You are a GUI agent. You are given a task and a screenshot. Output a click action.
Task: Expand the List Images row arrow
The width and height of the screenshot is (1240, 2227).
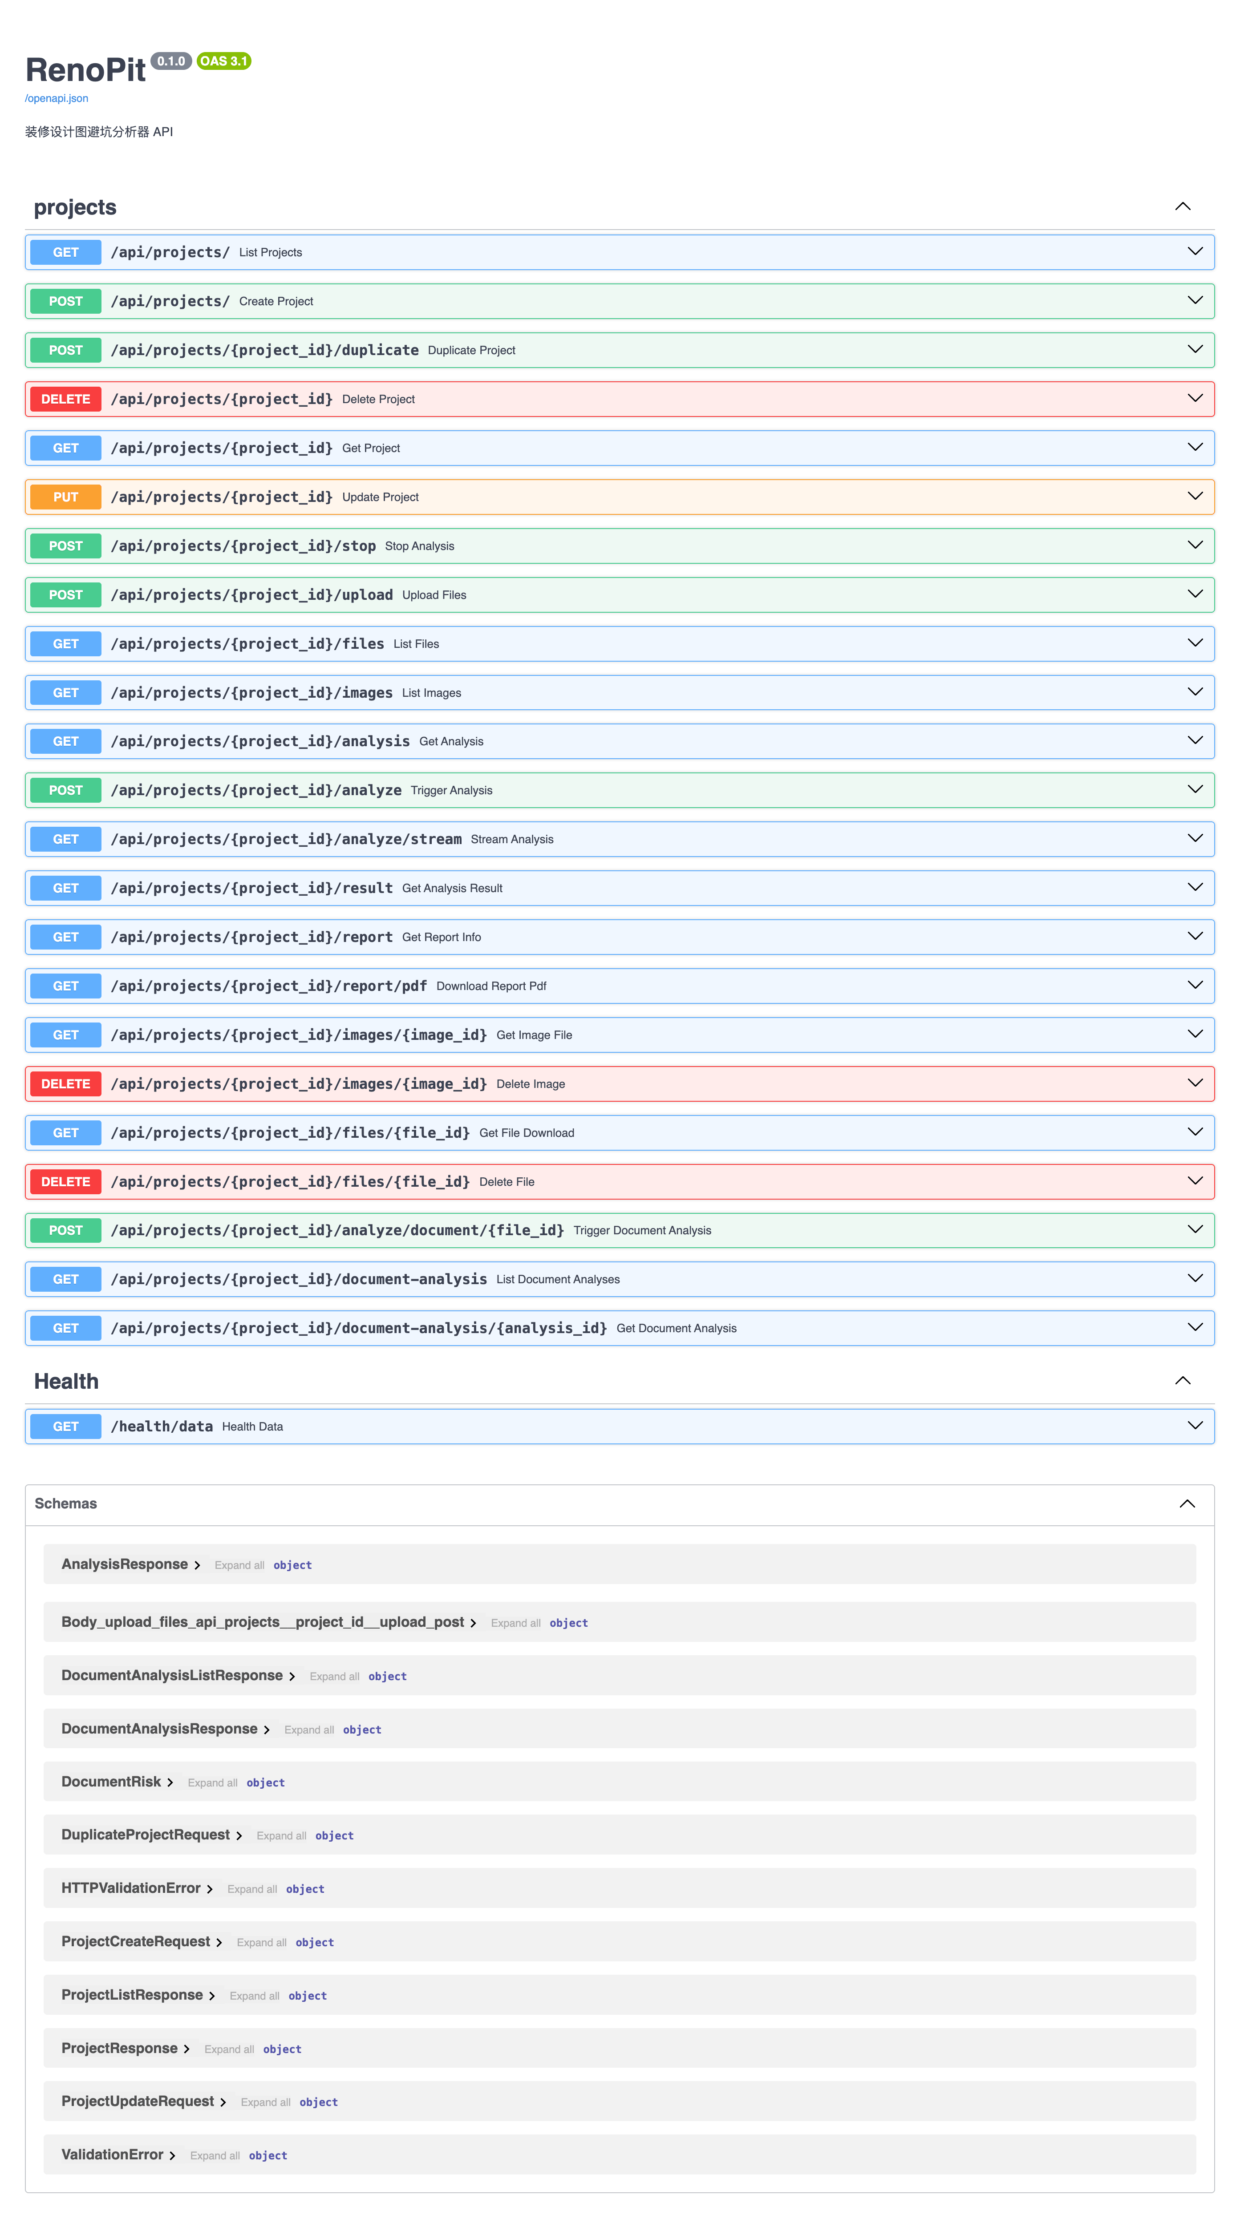[x=1195, y=692]
